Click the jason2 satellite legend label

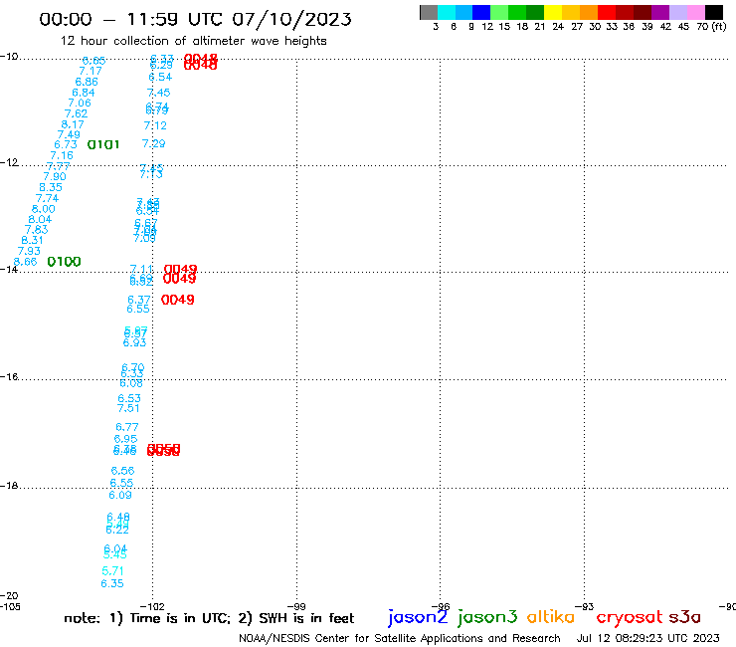pos(418,617)
